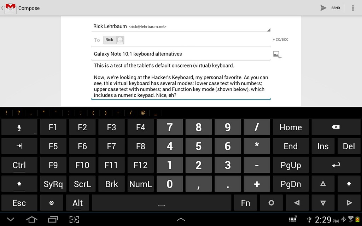Tap the F5 function key
This screenshot has height=226, width=362.
53,146
